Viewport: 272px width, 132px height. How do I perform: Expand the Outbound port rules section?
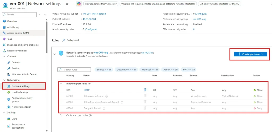tap(61, 115)
